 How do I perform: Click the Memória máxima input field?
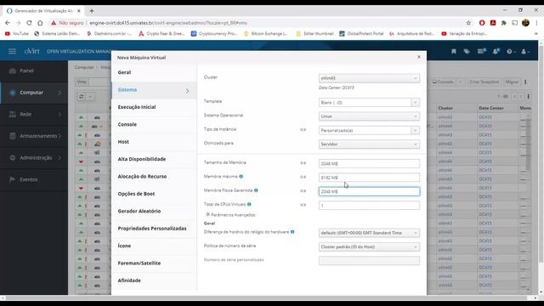369,178
